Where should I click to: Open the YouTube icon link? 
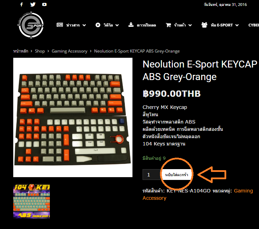pos(44,5)
